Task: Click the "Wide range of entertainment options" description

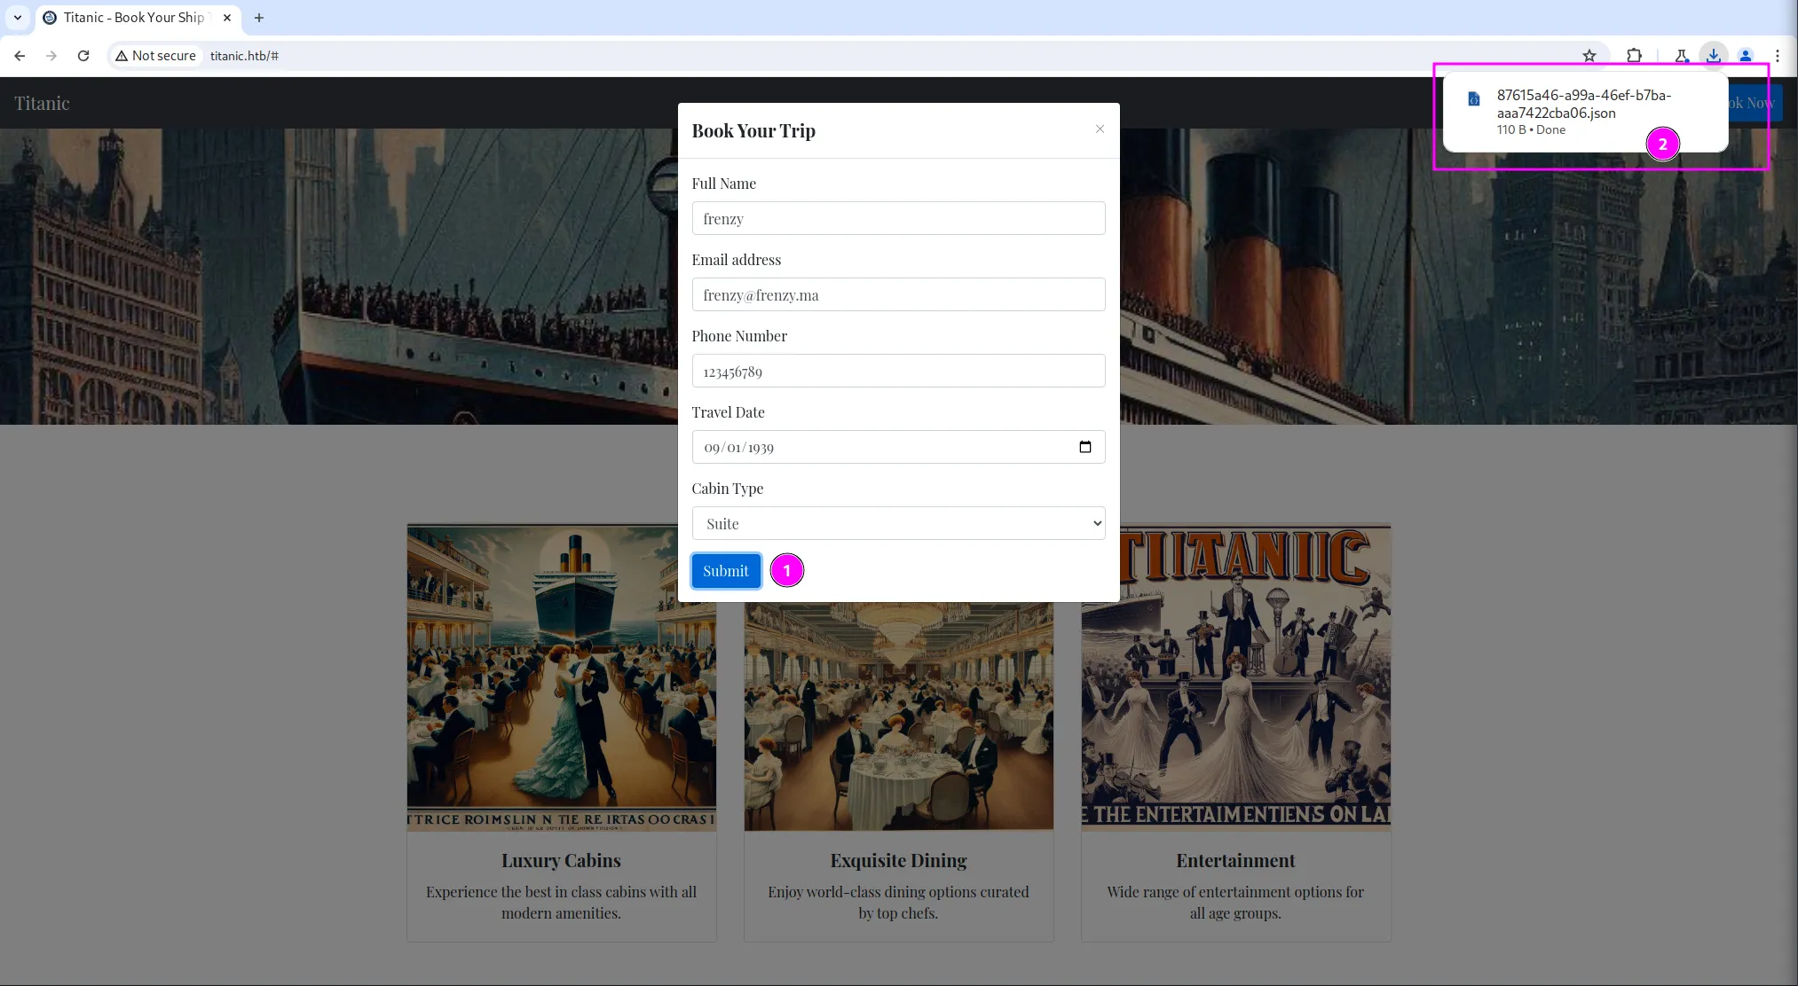Action: tap(1235, 903)
